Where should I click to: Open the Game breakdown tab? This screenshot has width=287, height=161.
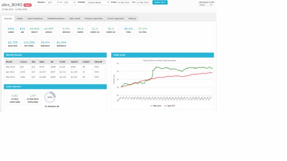pos(35,18)
